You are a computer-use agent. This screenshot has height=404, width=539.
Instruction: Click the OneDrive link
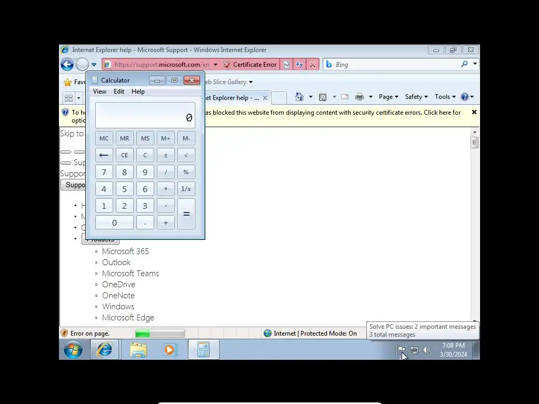[118, 285]
